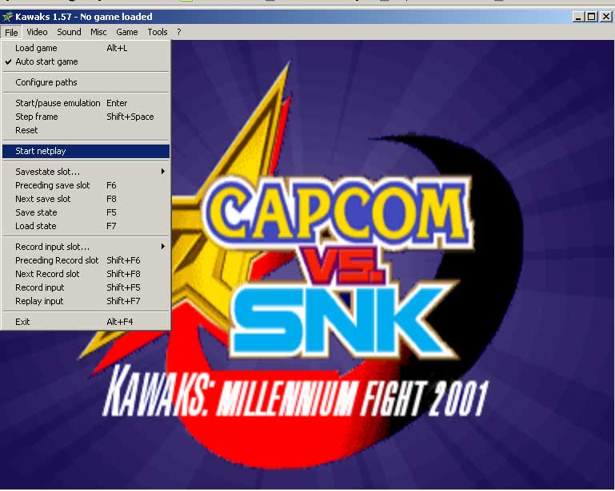Click Exit to quit Kawaks

pyautogui.click(x=22, y=322)
